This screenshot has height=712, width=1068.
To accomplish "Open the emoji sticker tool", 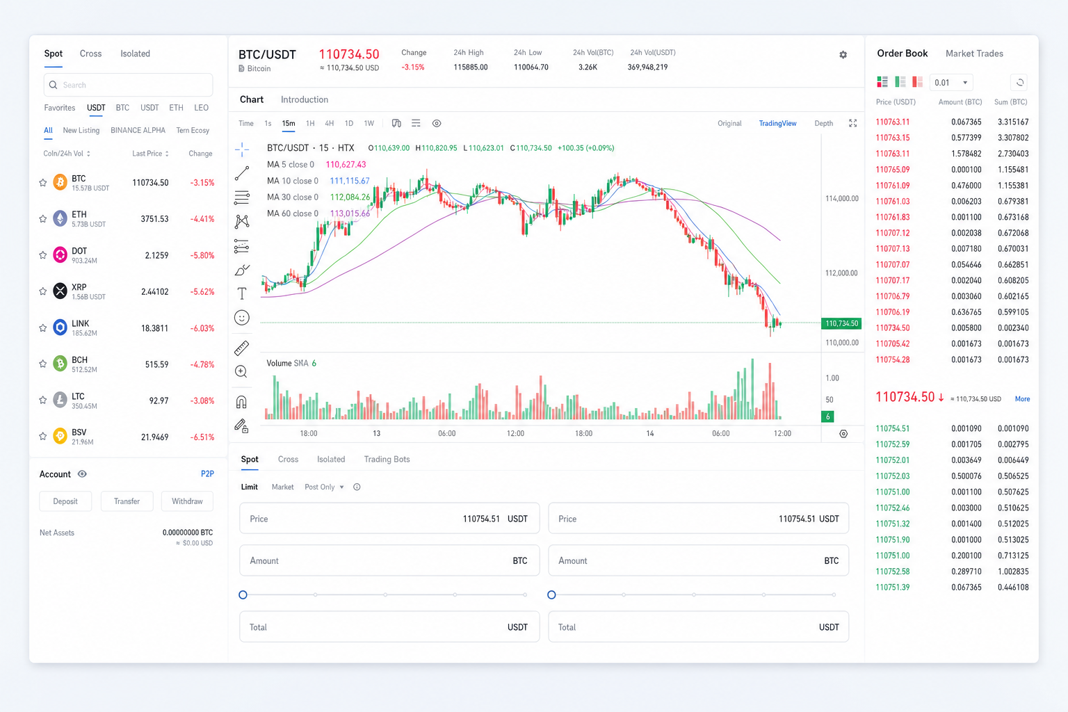I will [x=242, y=318].
